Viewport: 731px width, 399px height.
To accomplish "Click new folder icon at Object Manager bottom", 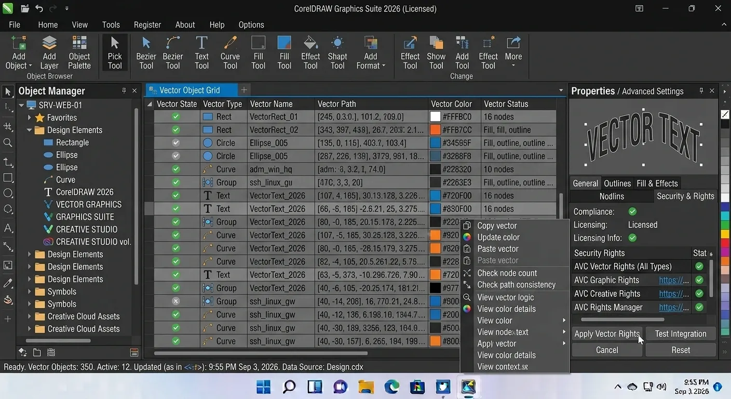I will 37,352.
